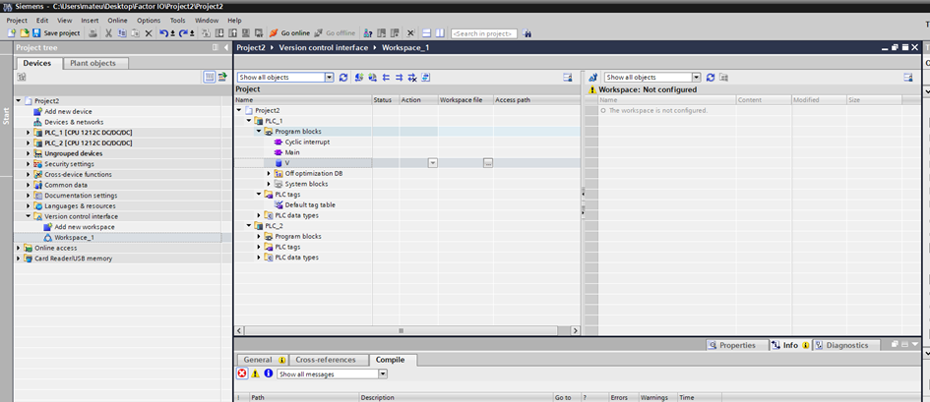Screen dimensions: 930x402
Task: Expand the Off optimization DB folder
Action: [x=269, y=173]
